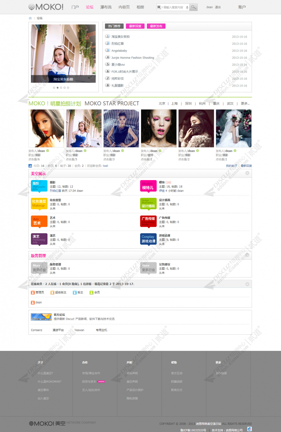Click the 超级版主 legend icon
This screenshot has width=281, height=432.
52,292
